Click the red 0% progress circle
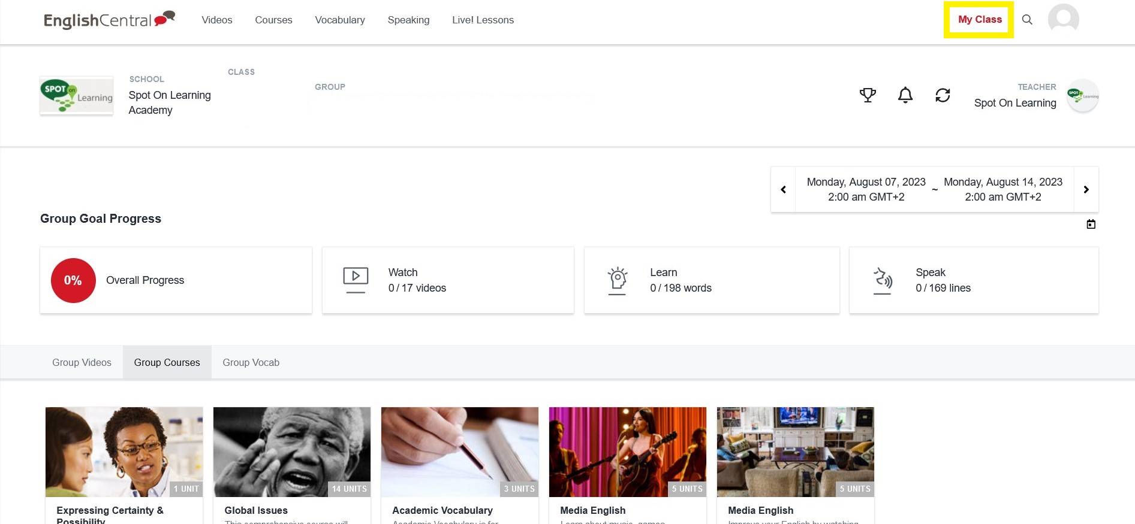Image resolution: width=1135 pixels, height=524 pixels. [x=73, y=280]
